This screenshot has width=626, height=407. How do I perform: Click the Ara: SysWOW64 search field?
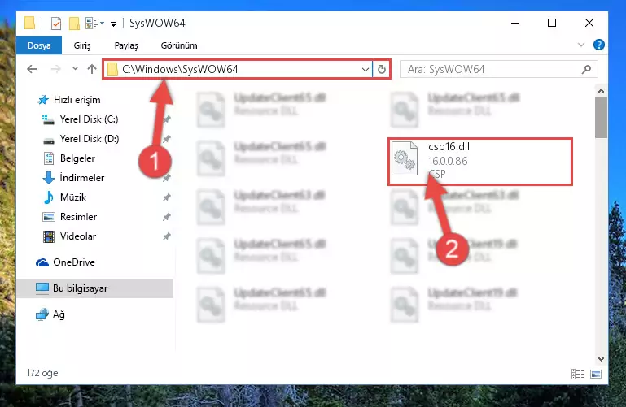click(x=499, y=69)
